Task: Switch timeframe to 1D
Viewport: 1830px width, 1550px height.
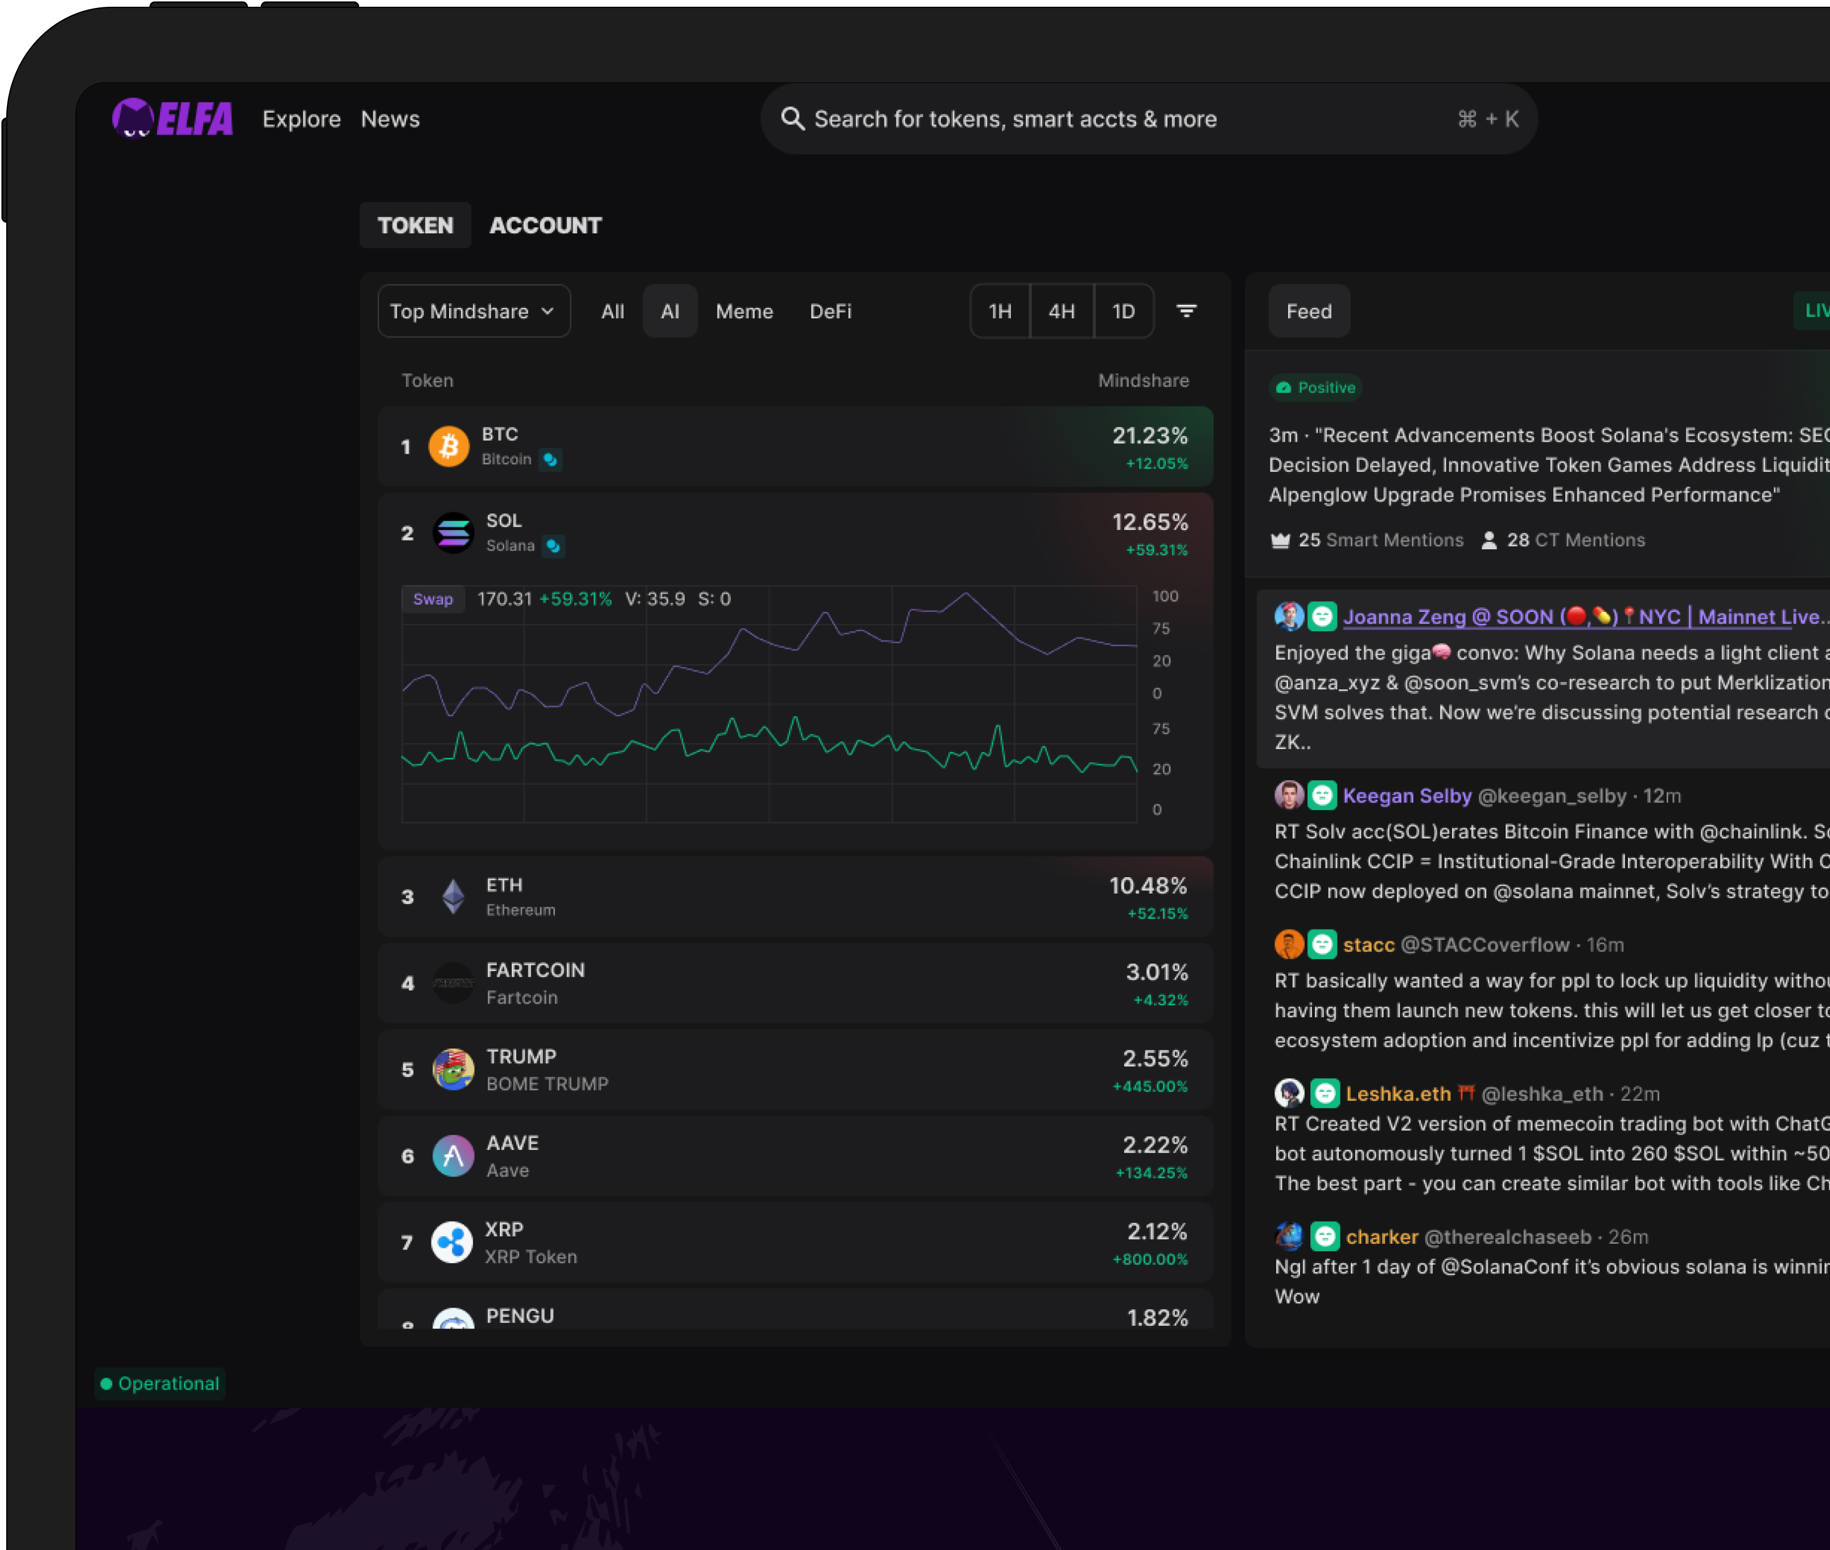Action: [1124, 311]
